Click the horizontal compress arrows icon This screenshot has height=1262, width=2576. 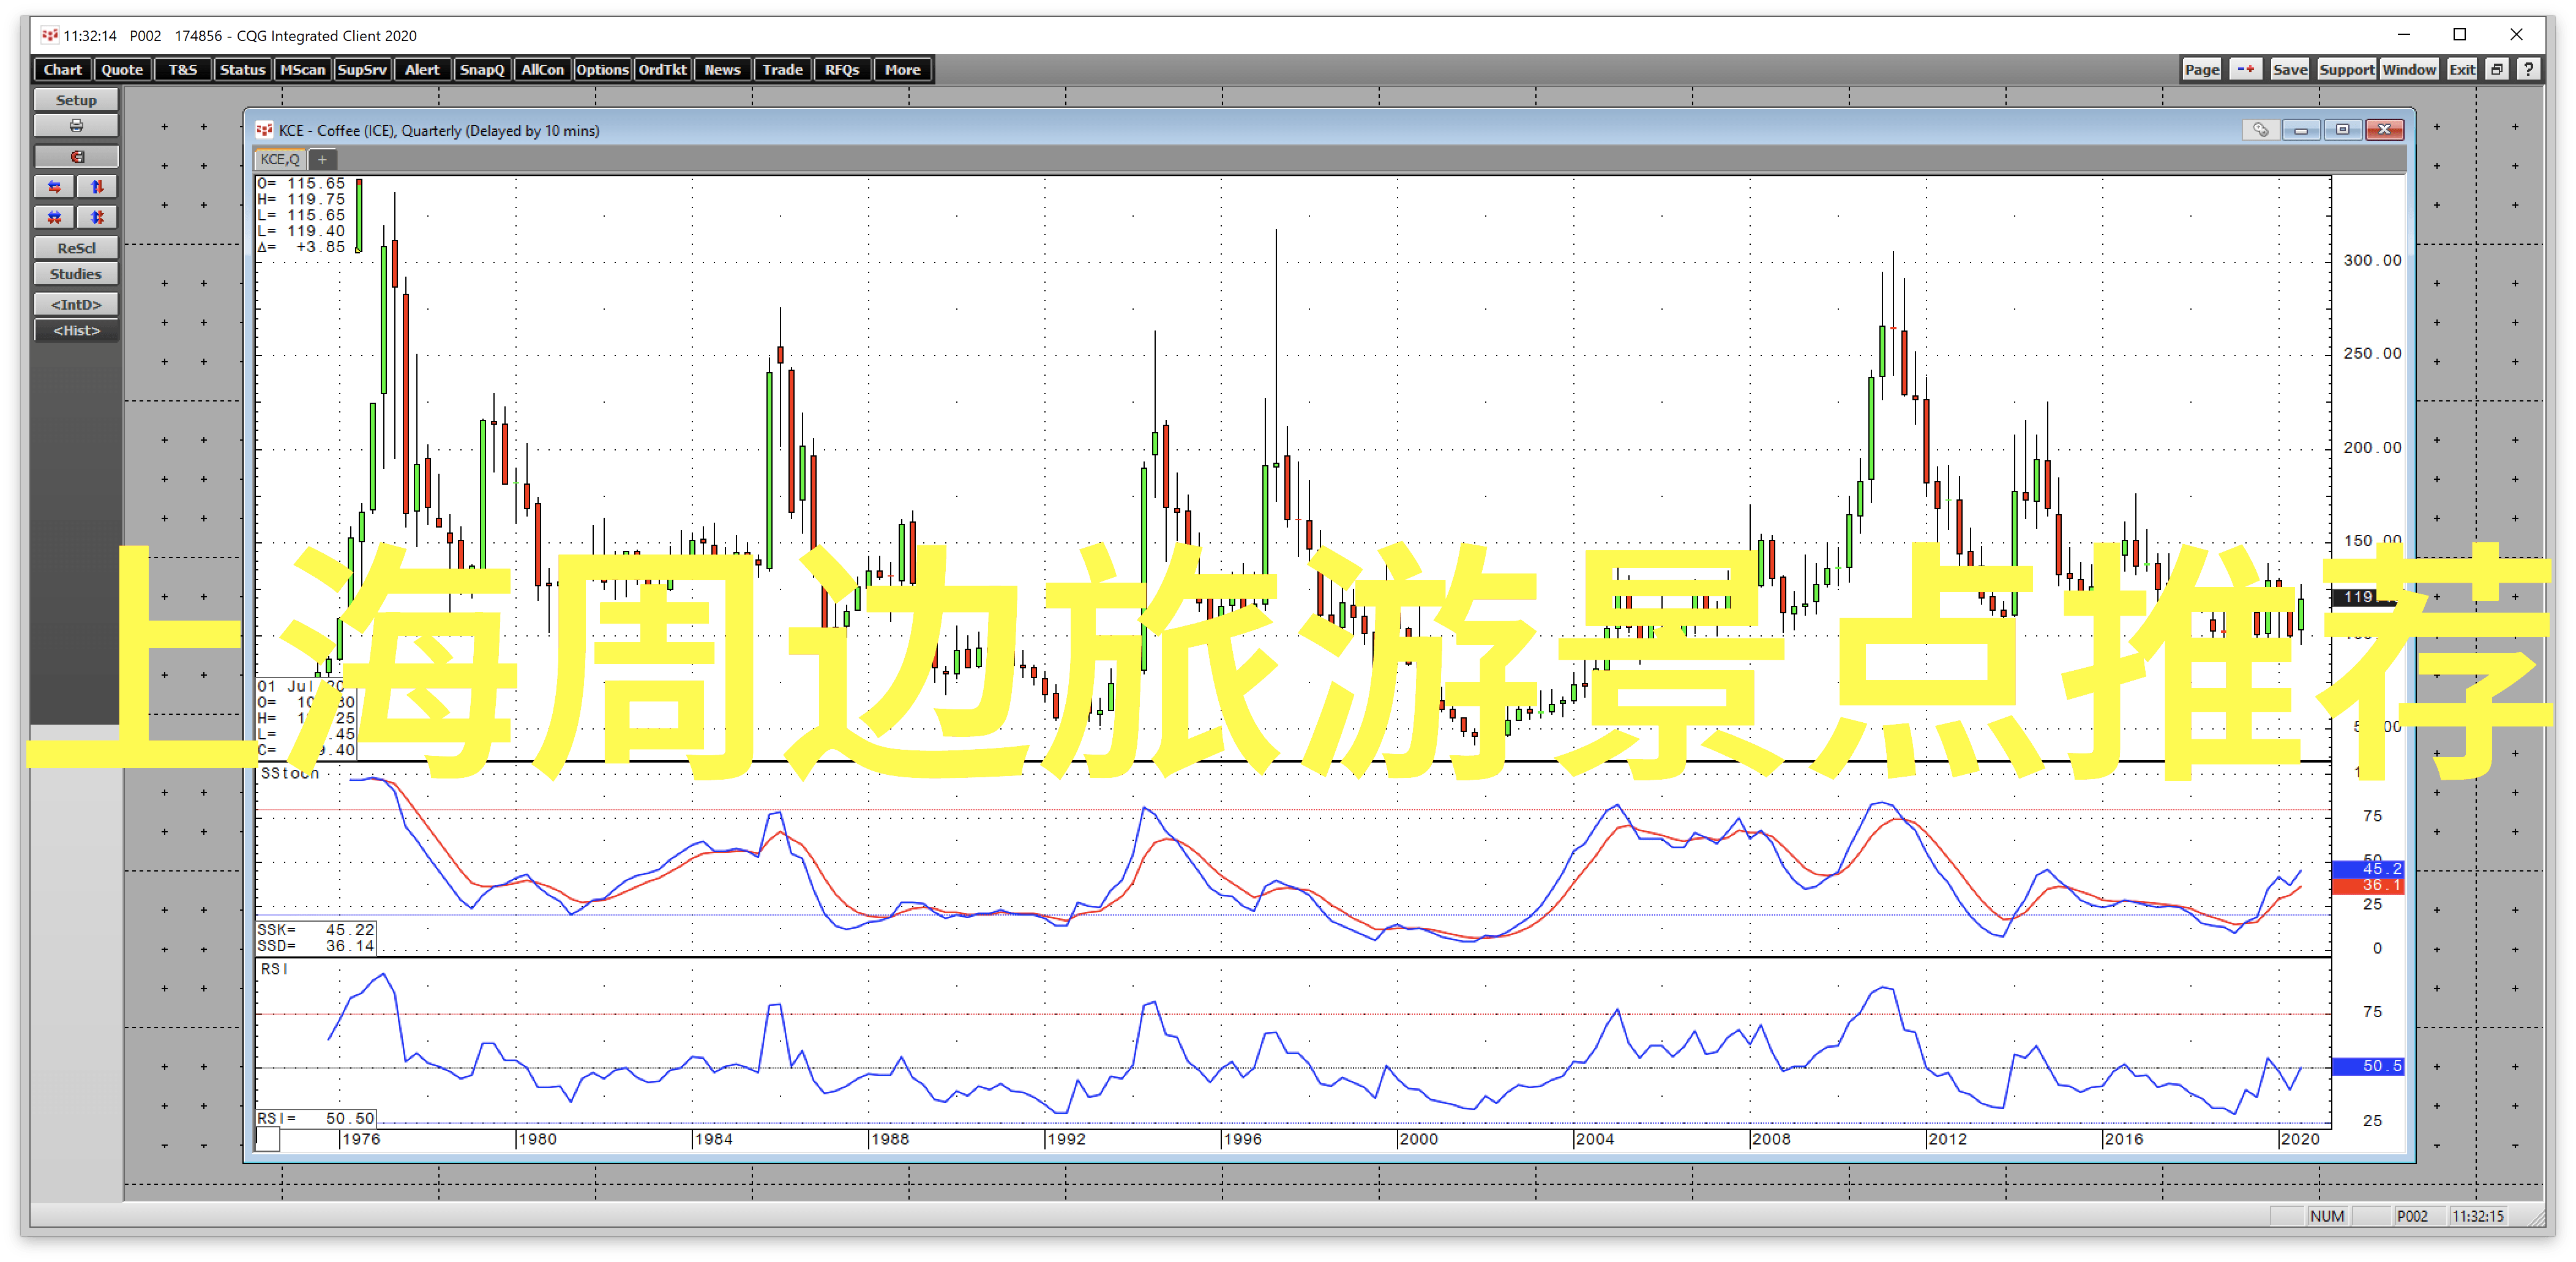[x=54, y=217]
